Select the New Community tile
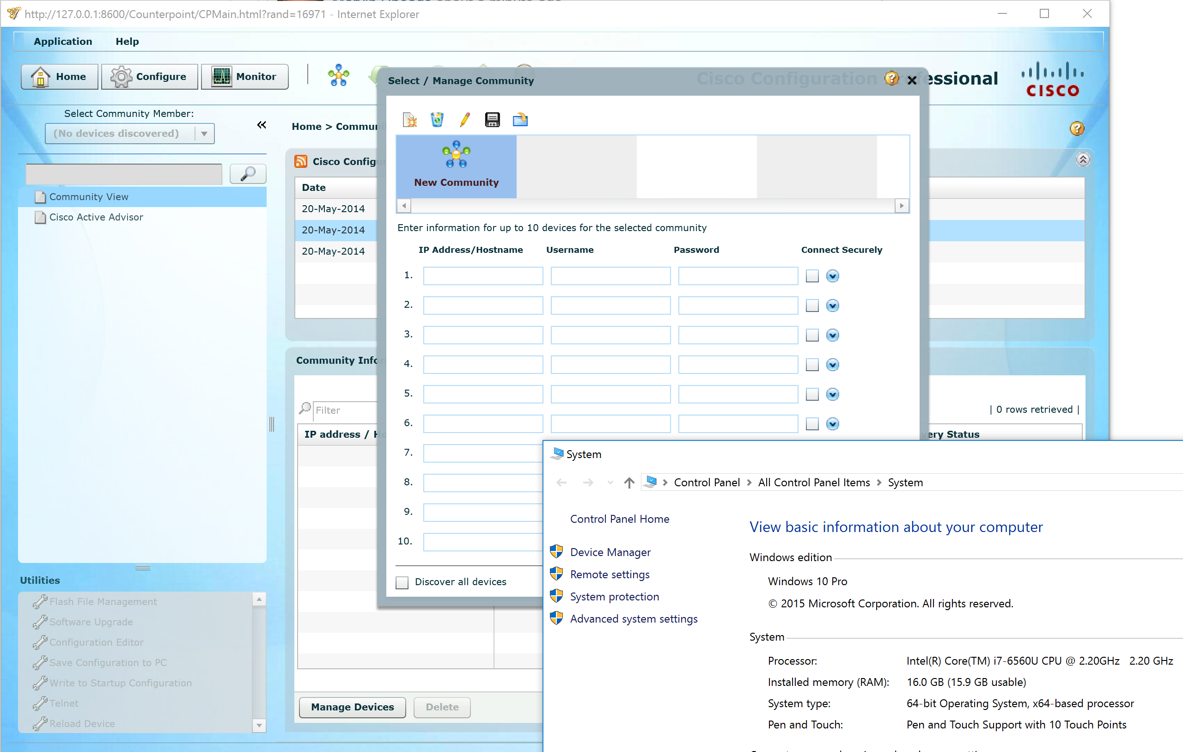Viewport: 1183px width, 752px height. (457, 166)
